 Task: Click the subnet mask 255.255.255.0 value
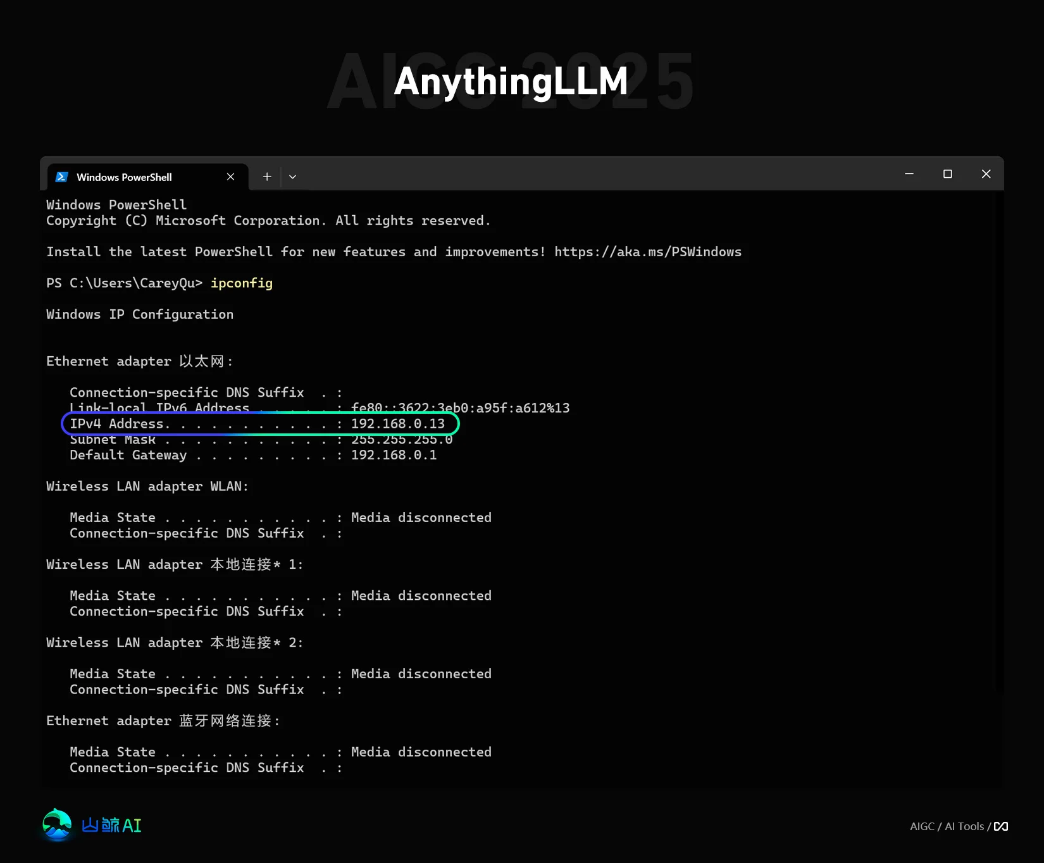(402, 439)
